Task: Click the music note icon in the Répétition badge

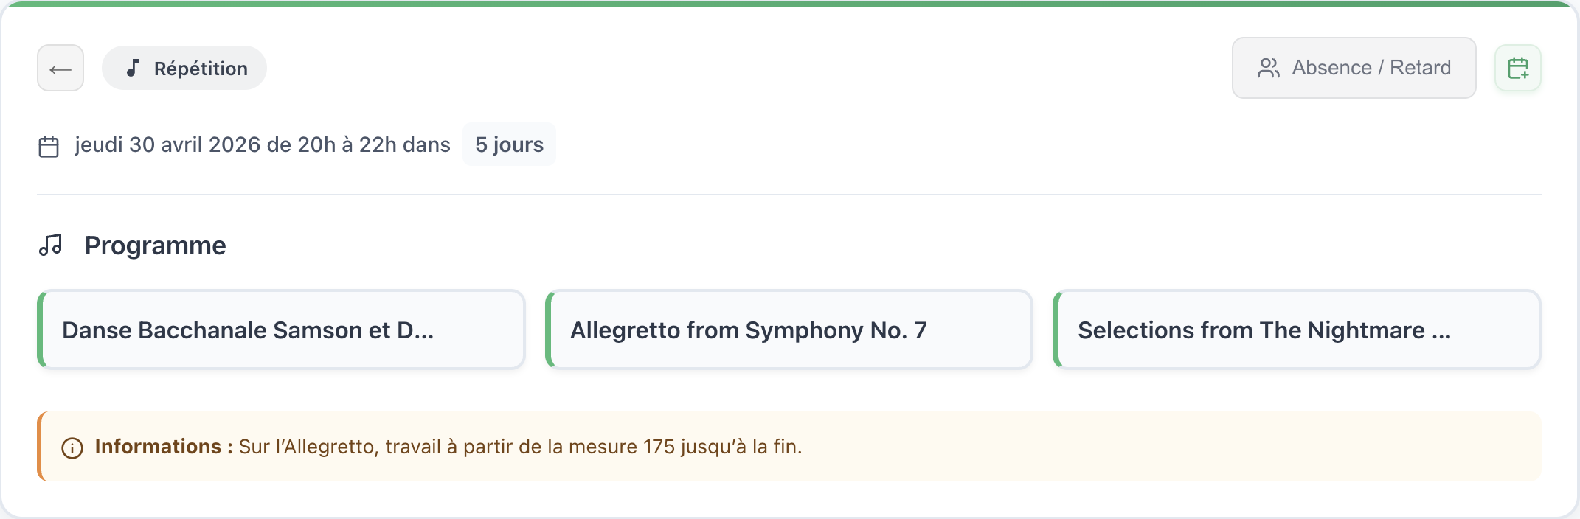Action: click(131, 68)
